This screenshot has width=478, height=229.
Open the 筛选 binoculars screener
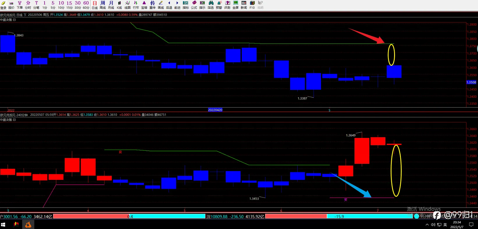coord(211,5)
